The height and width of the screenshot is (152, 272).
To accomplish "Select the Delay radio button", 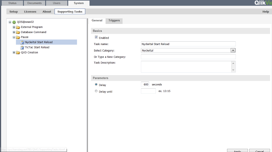I will (96, 85).
